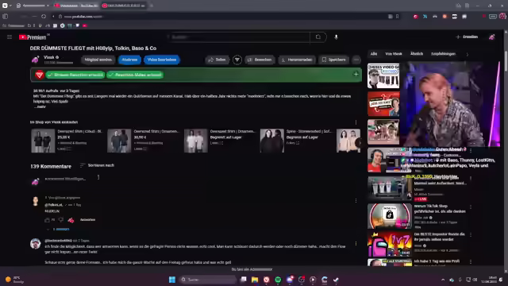This screenshot has height=286, width=508.
Task: Open the YouTube hamburger guide menu
Action: [x=10, y=37]
